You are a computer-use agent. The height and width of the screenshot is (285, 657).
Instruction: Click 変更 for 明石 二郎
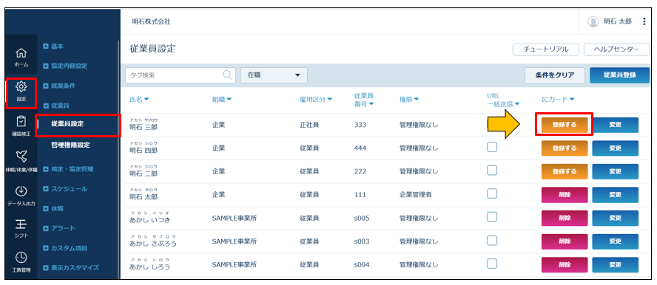pos(615,171)
